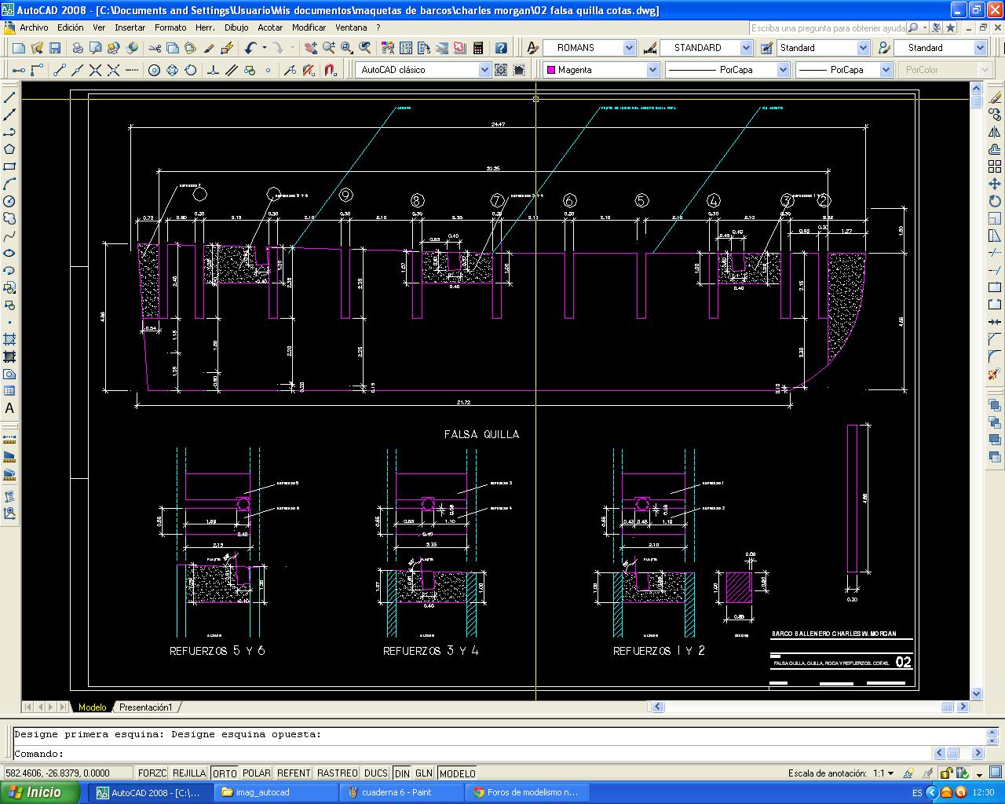Viewport: 1005px width, 804px height.
Task: Click the MODELO space button
Action: coord(457,773)
